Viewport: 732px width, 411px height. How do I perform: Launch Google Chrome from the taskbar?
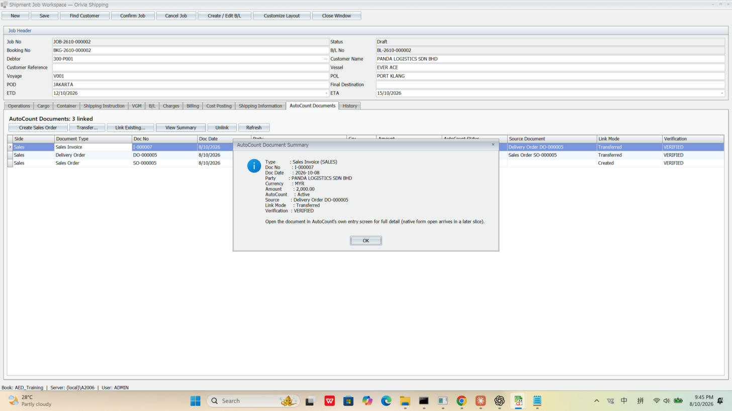(x=462, y=400)
